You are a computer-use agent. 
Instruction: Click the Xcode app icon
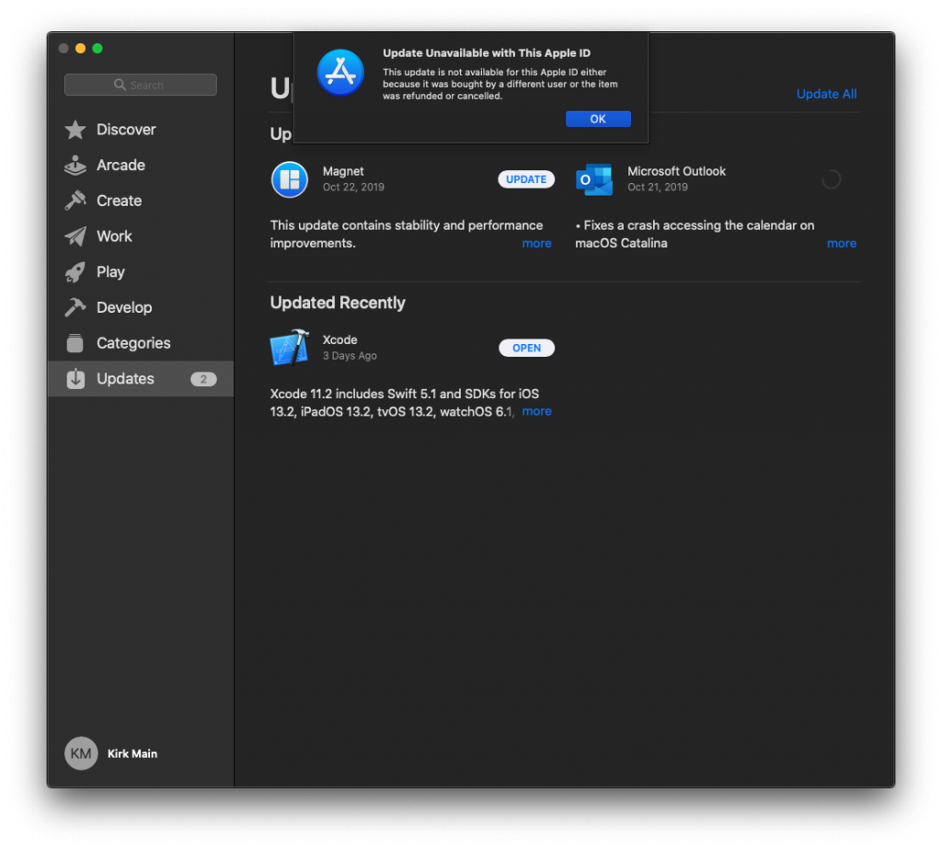290,347
